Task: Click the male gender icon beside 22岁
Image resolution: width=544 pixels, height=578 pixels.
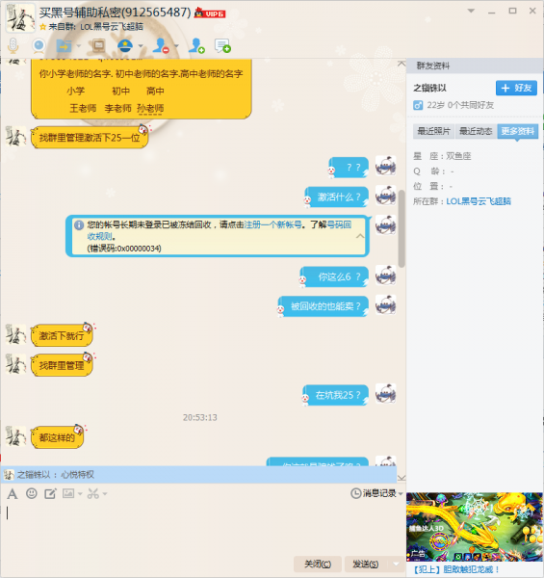Action: click(418, 105)
